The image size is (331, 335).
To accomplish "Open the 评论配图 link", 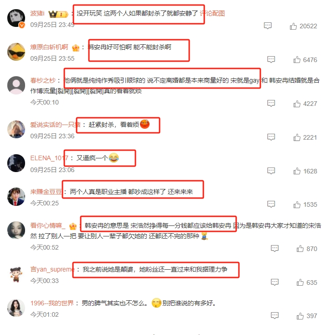I will tap(212, 13).
